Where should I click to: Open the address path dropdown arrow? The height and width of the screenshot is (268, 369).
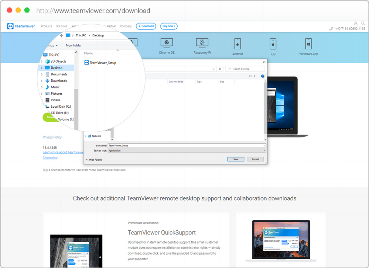click(213, 69)
